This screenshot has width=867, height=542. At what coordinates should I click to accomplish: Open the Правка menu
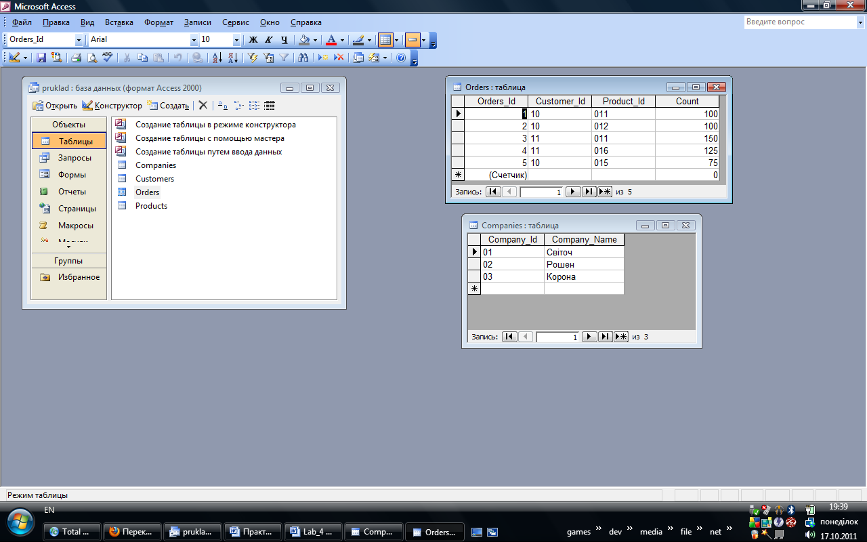(x=56, y=22)
